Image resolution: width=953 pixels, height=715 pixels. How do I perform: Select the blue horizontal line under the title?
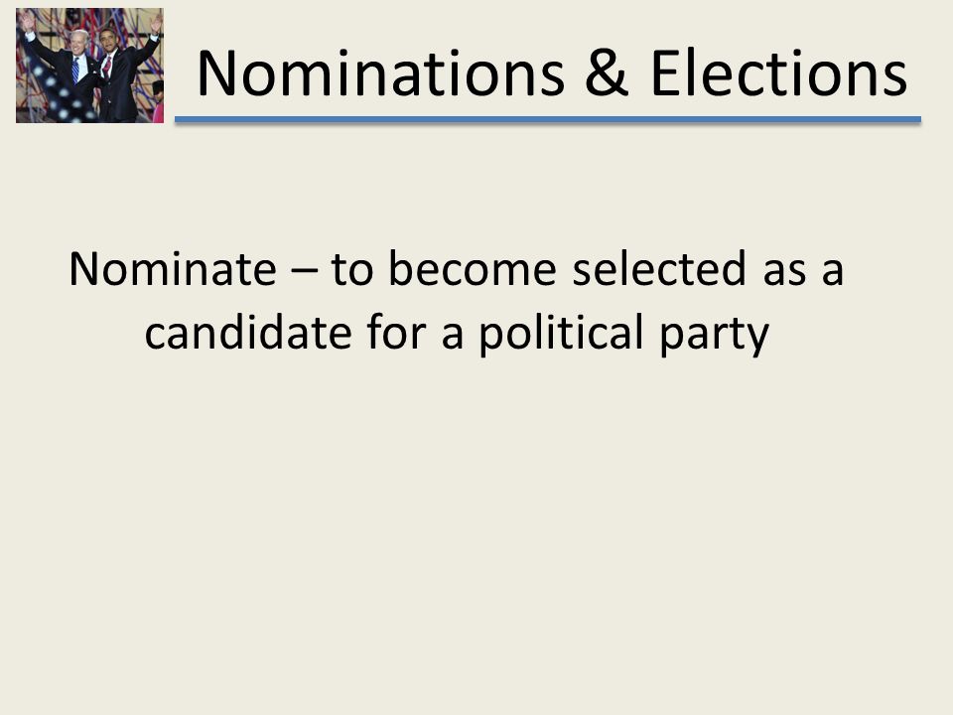(x=548, y=120)
